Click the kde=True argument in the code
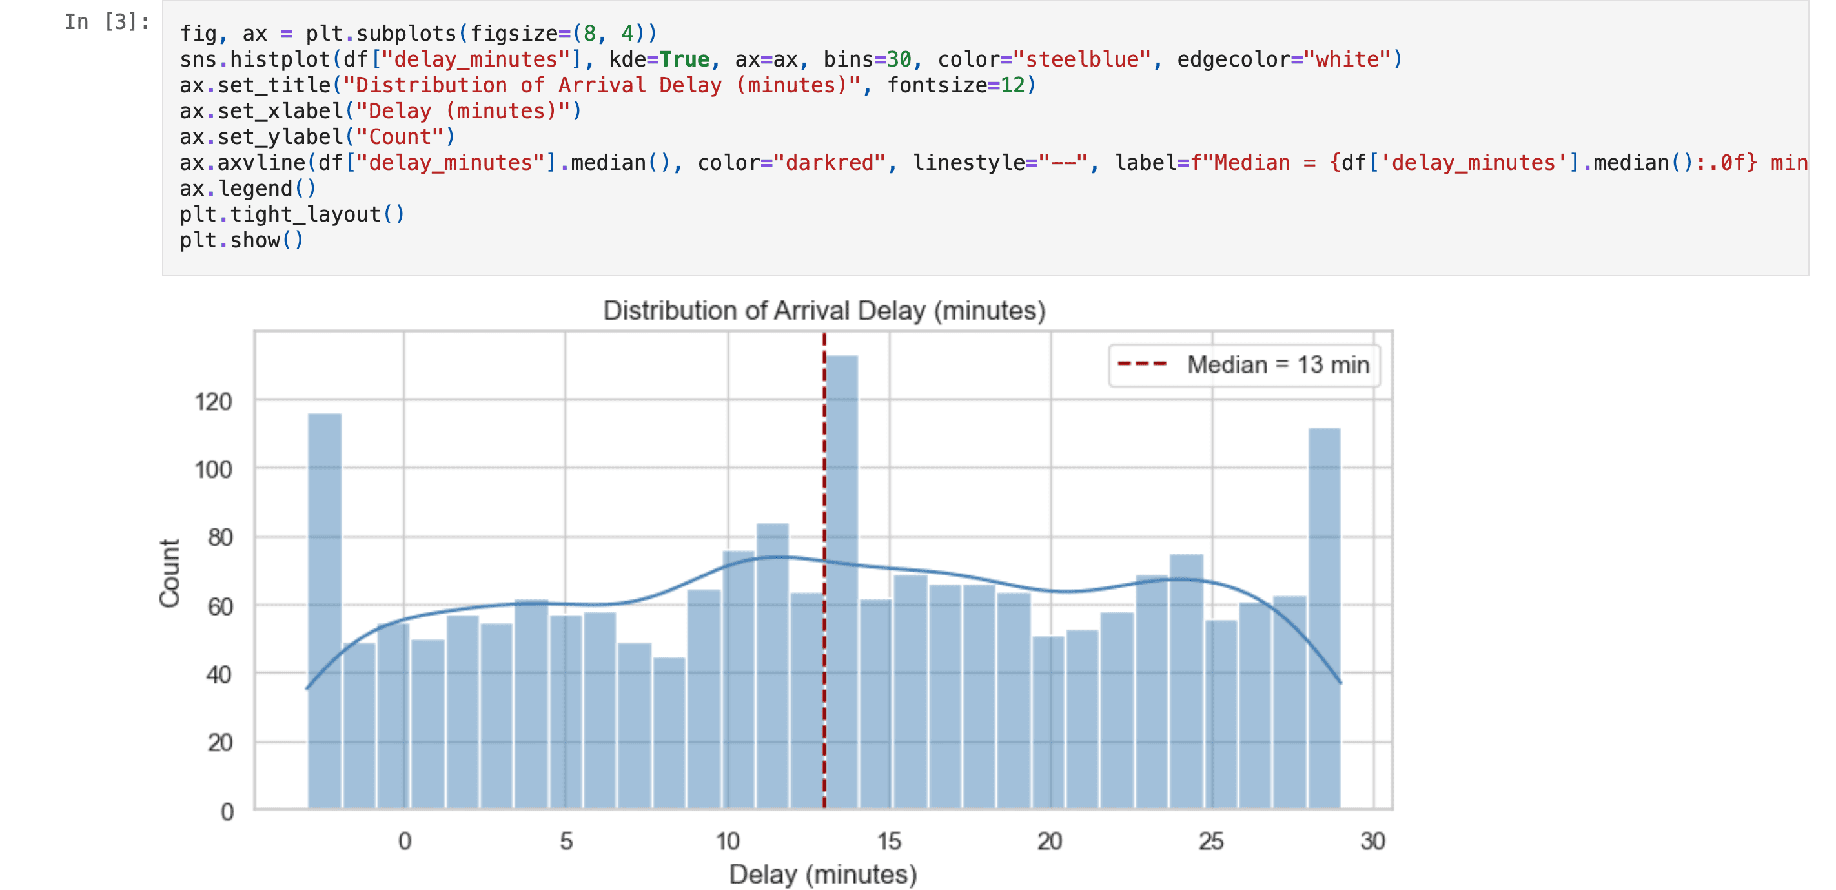Image resolution: width=1836 pixels, height=890 pixels. tap(660, 59)
